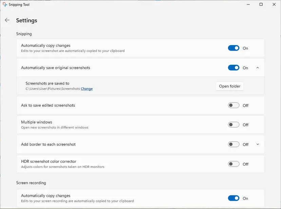Go back using the back arrow
This screenshot has width=281, height=209.
click(7, 20)
